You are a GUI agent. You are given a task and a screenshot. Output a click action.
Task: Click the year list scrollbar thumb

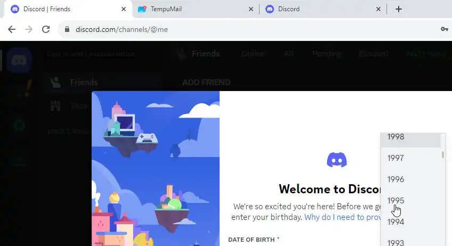click(443, 155)
